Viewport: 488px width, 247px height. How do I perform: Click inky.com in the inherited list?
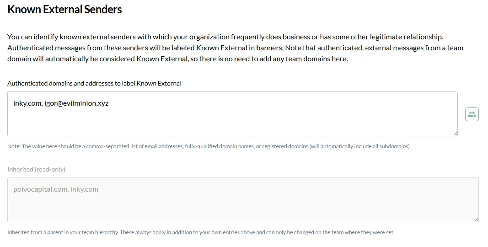pyautogui.click(x=84, y=189)
